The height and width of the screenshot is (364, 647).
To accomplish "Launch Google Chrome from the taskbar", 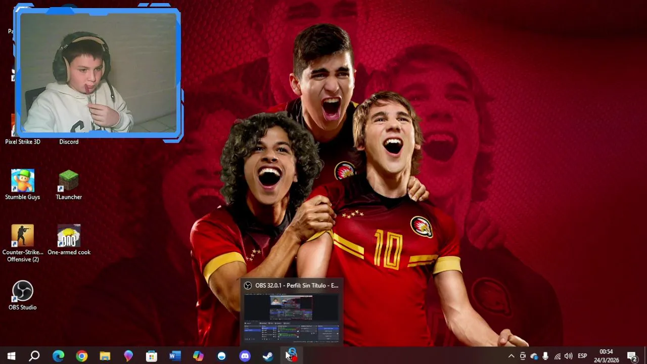I will [x=81, y=356].
